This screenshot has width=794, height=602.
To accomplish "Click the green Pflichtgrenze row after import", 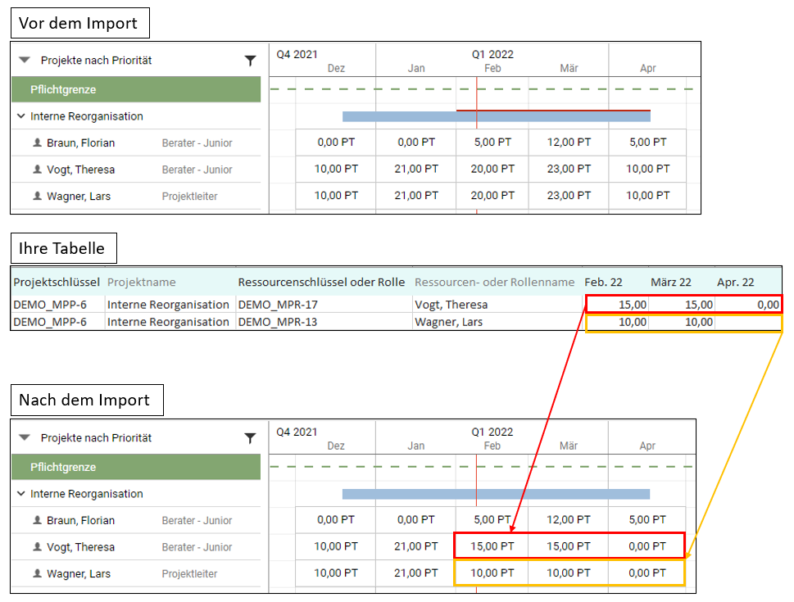I will click(136, 467).
